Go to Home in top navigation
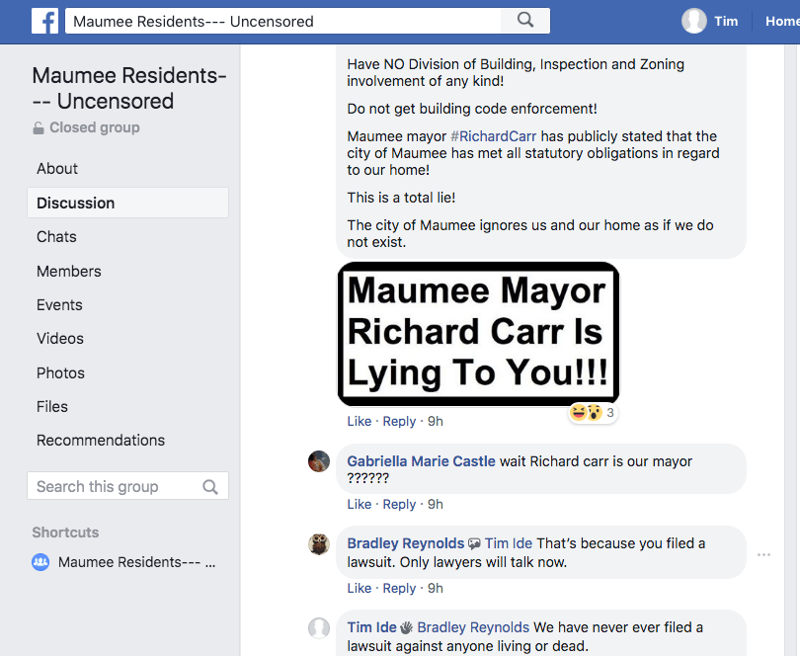 (781, 21)
